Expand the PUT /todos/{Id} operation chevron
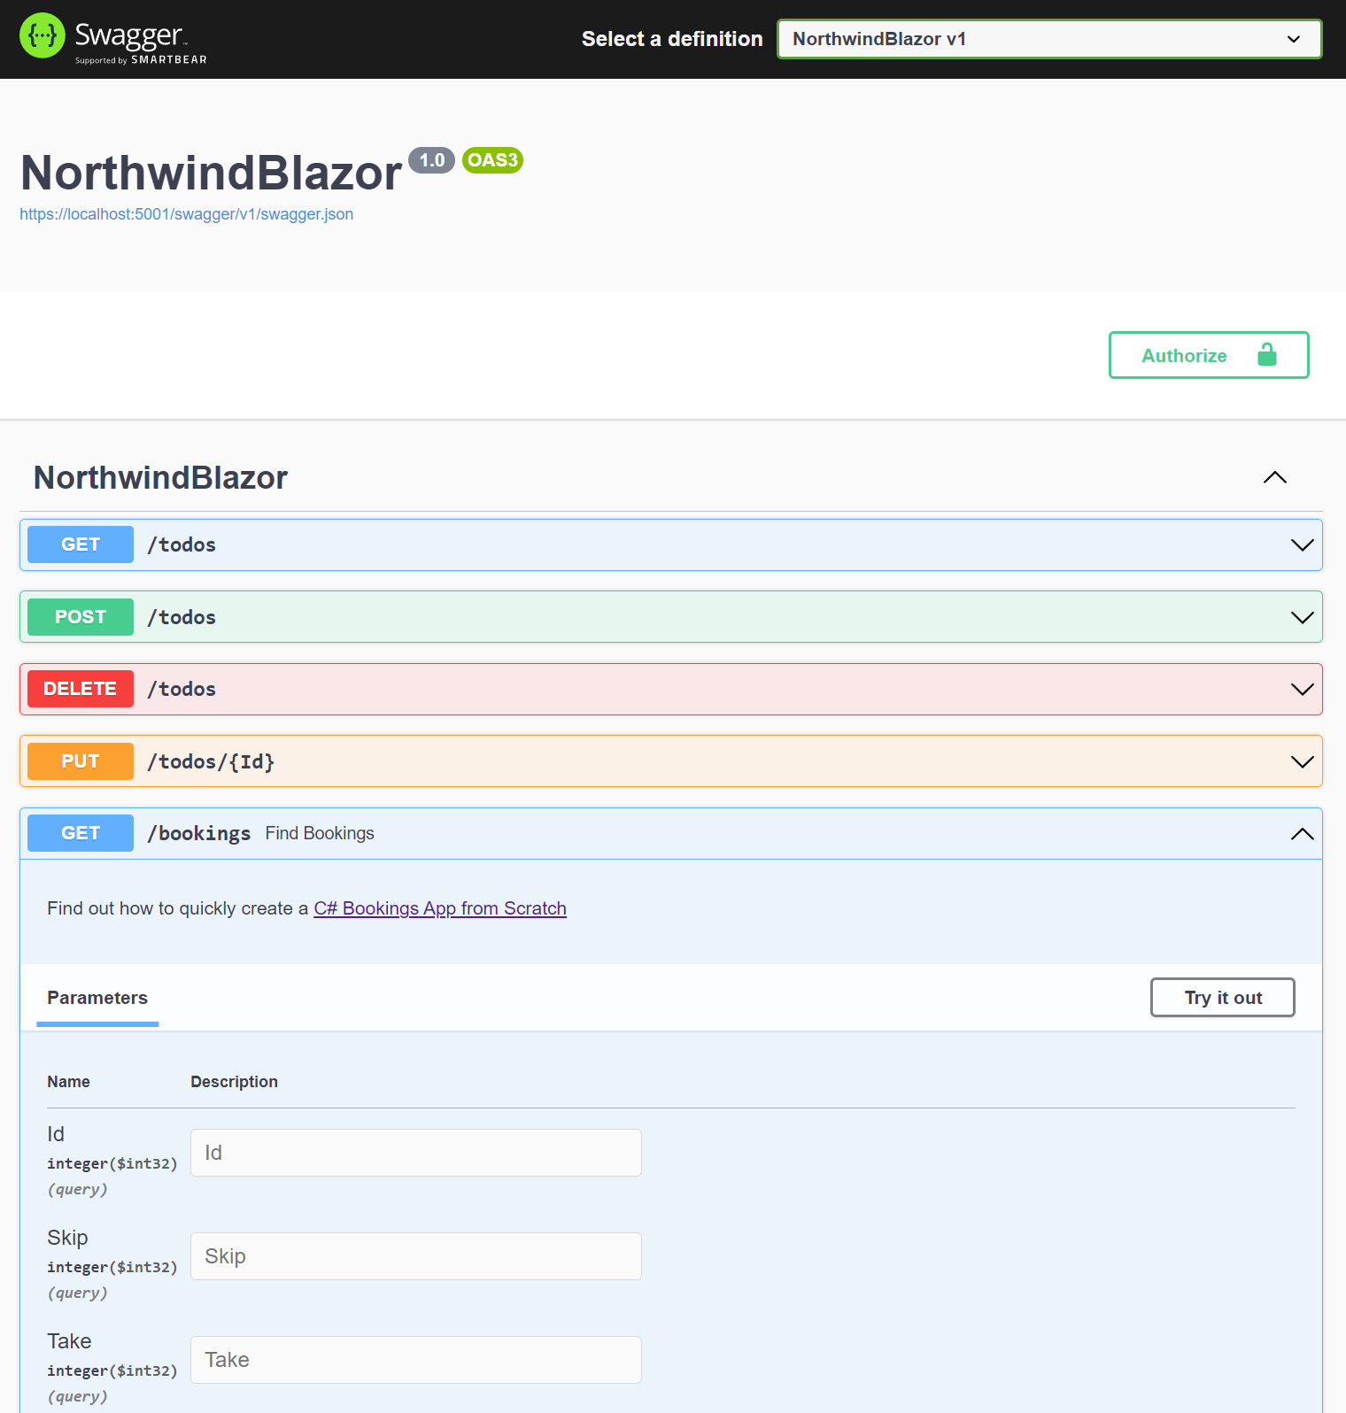Viewport: 1346px width, 1413px height. [1302, 762]
